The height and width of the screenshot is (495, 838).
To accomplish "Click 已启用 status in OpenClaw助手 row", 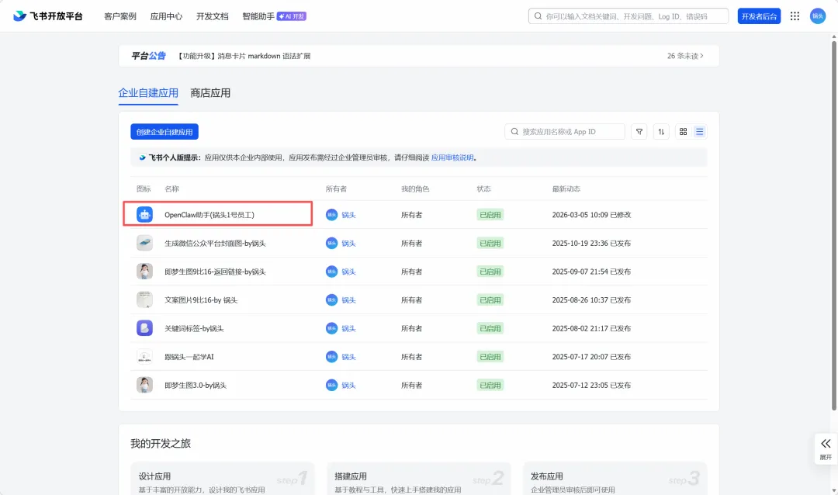I will click(490, 215).
